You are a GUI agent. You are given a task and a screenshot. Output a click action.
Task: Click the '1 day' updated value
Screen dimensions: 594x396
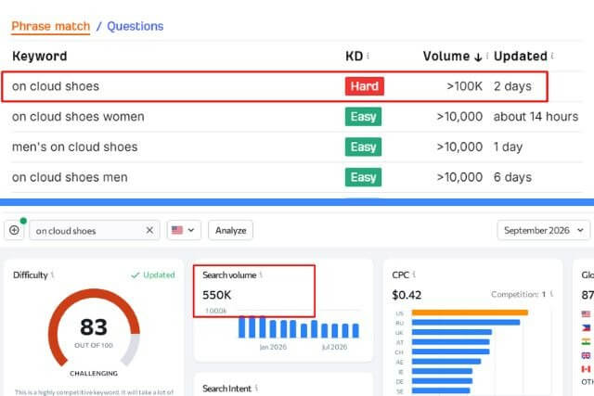click(x=508, y=147)
